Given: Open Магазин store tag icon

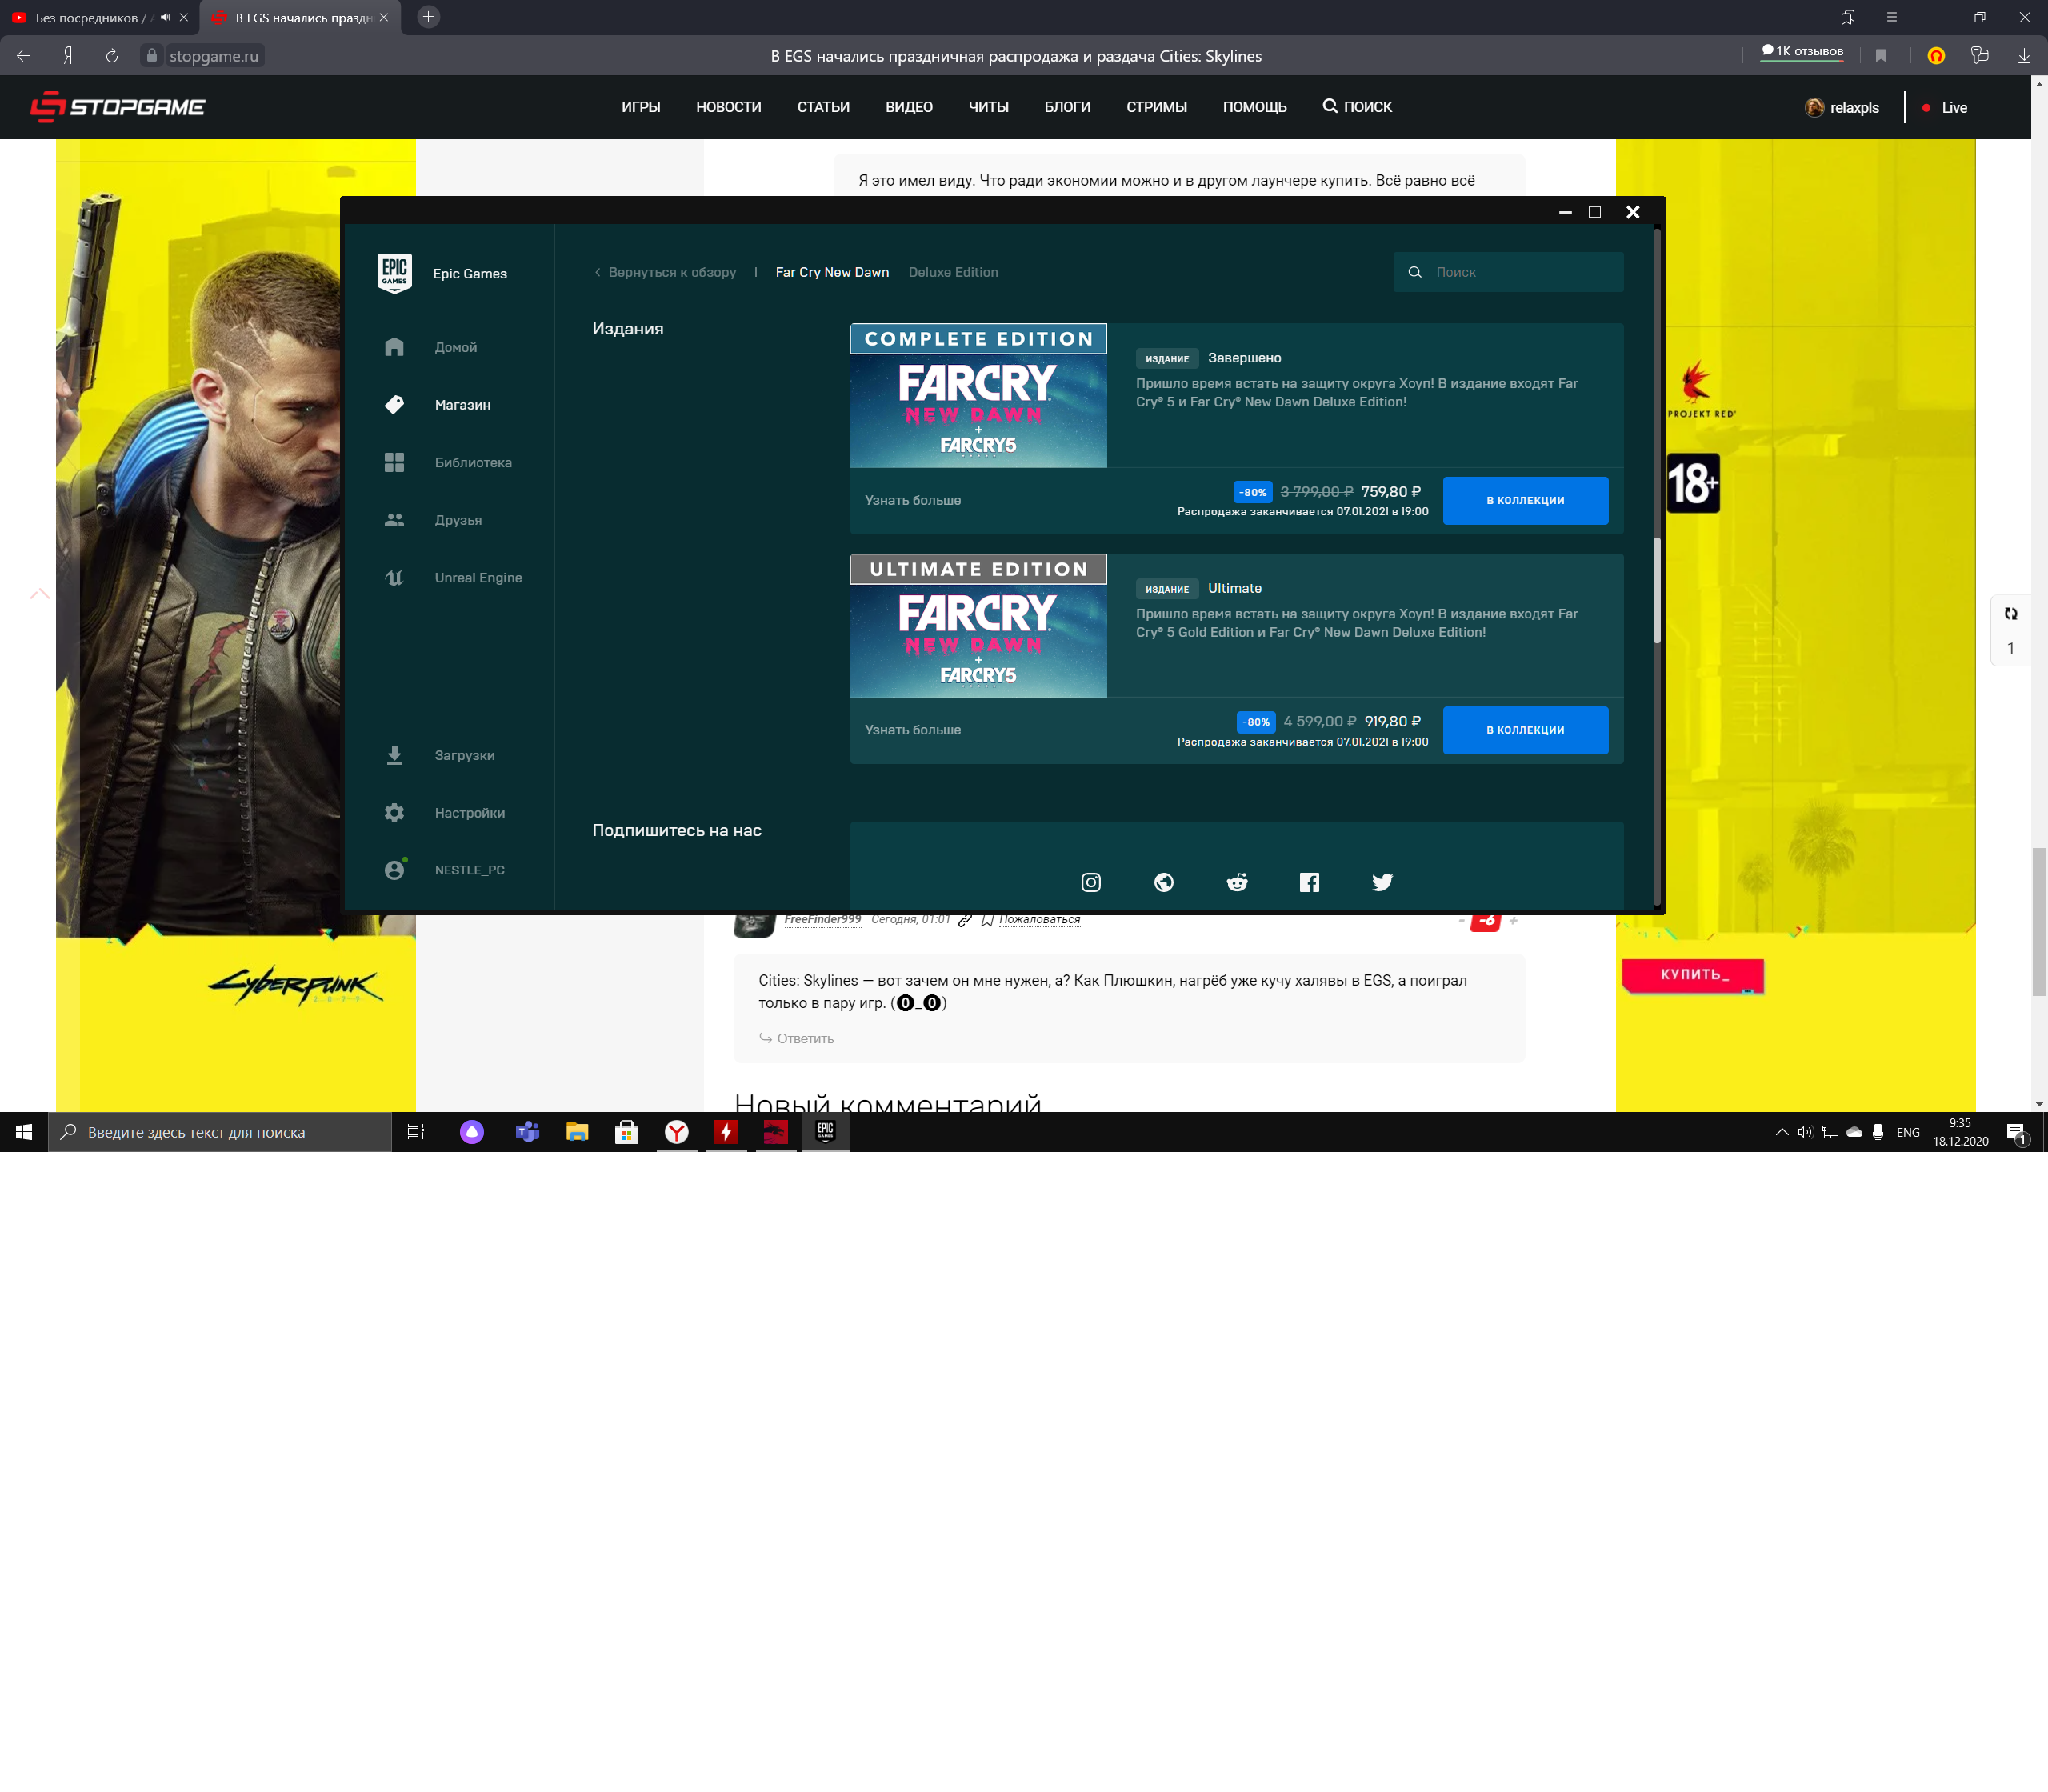Looking at the screenshot, I should [394, 404].
